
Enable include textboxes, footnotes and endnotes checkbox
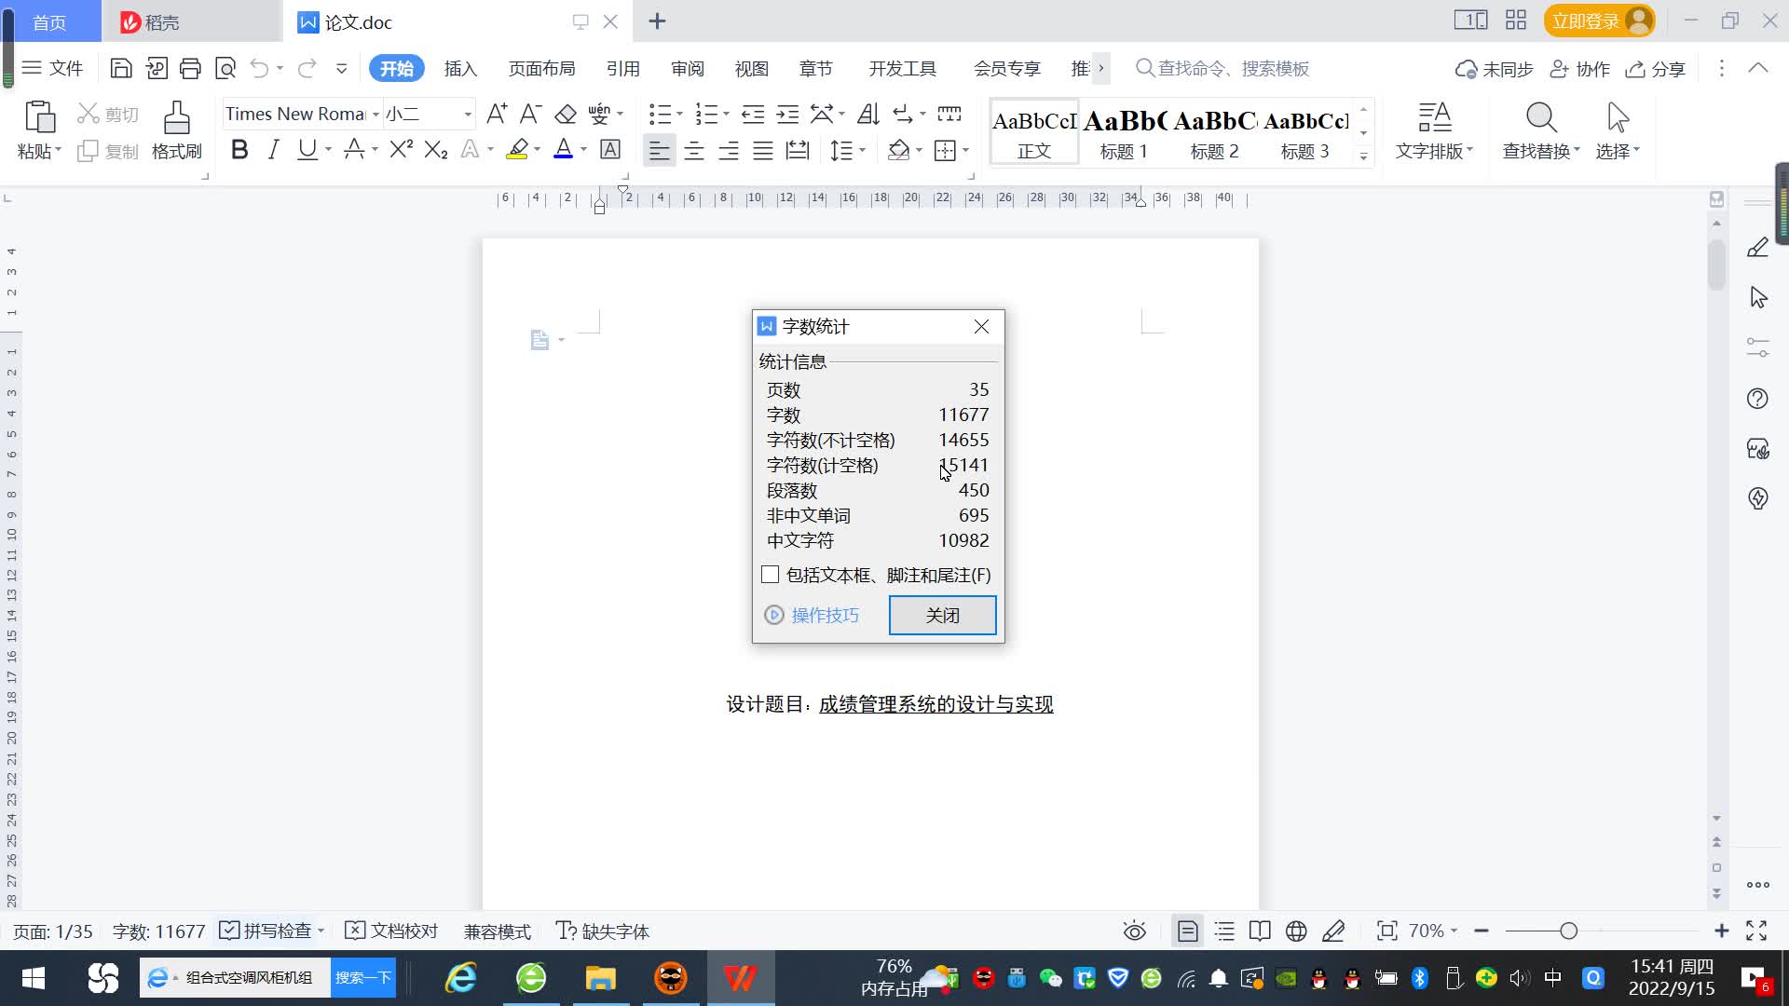[770, 575]
